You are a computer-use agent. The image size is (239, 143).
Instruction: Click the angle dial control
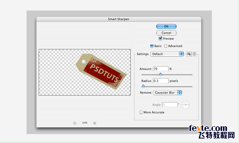[186, 105]
